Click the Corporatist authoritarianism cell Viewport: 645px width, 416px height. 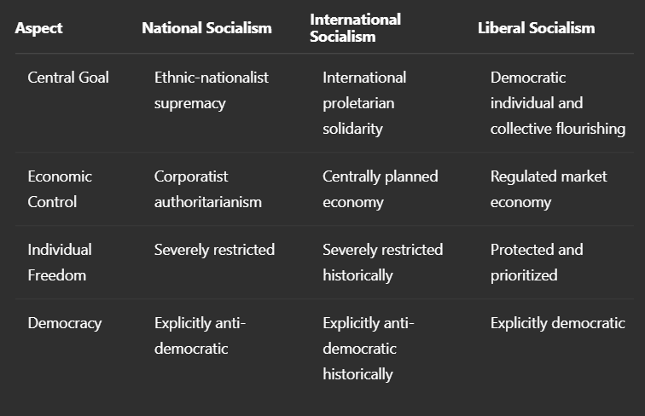tap(207, 189)
